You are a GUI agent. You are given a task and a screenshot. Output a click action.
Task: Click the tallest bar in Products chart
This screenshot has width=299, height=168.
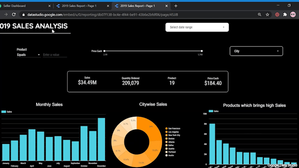pyautogui.click(x=212, y=144)
